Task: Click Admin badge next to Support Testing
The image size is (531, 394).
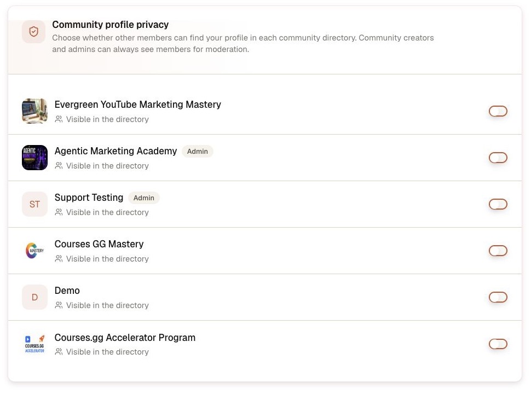Action: tap(143, 198)
